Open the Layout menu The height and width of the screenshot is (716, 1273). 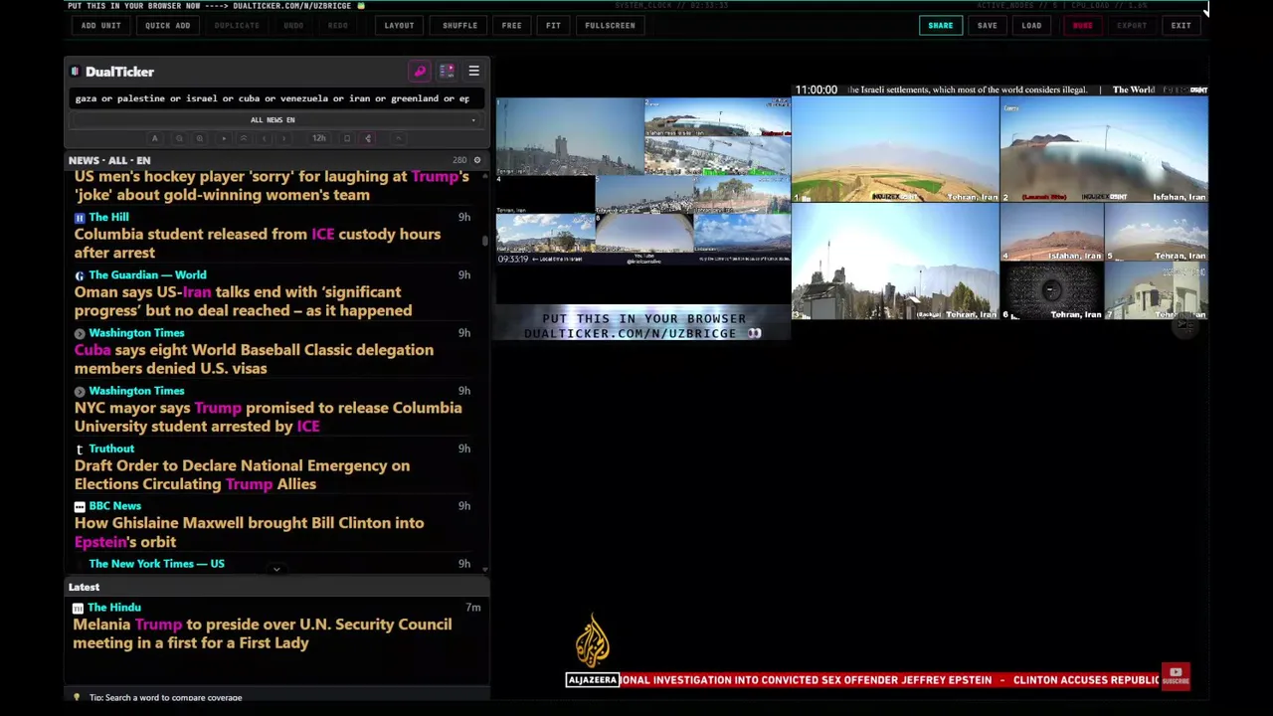[x=400, y=26]
